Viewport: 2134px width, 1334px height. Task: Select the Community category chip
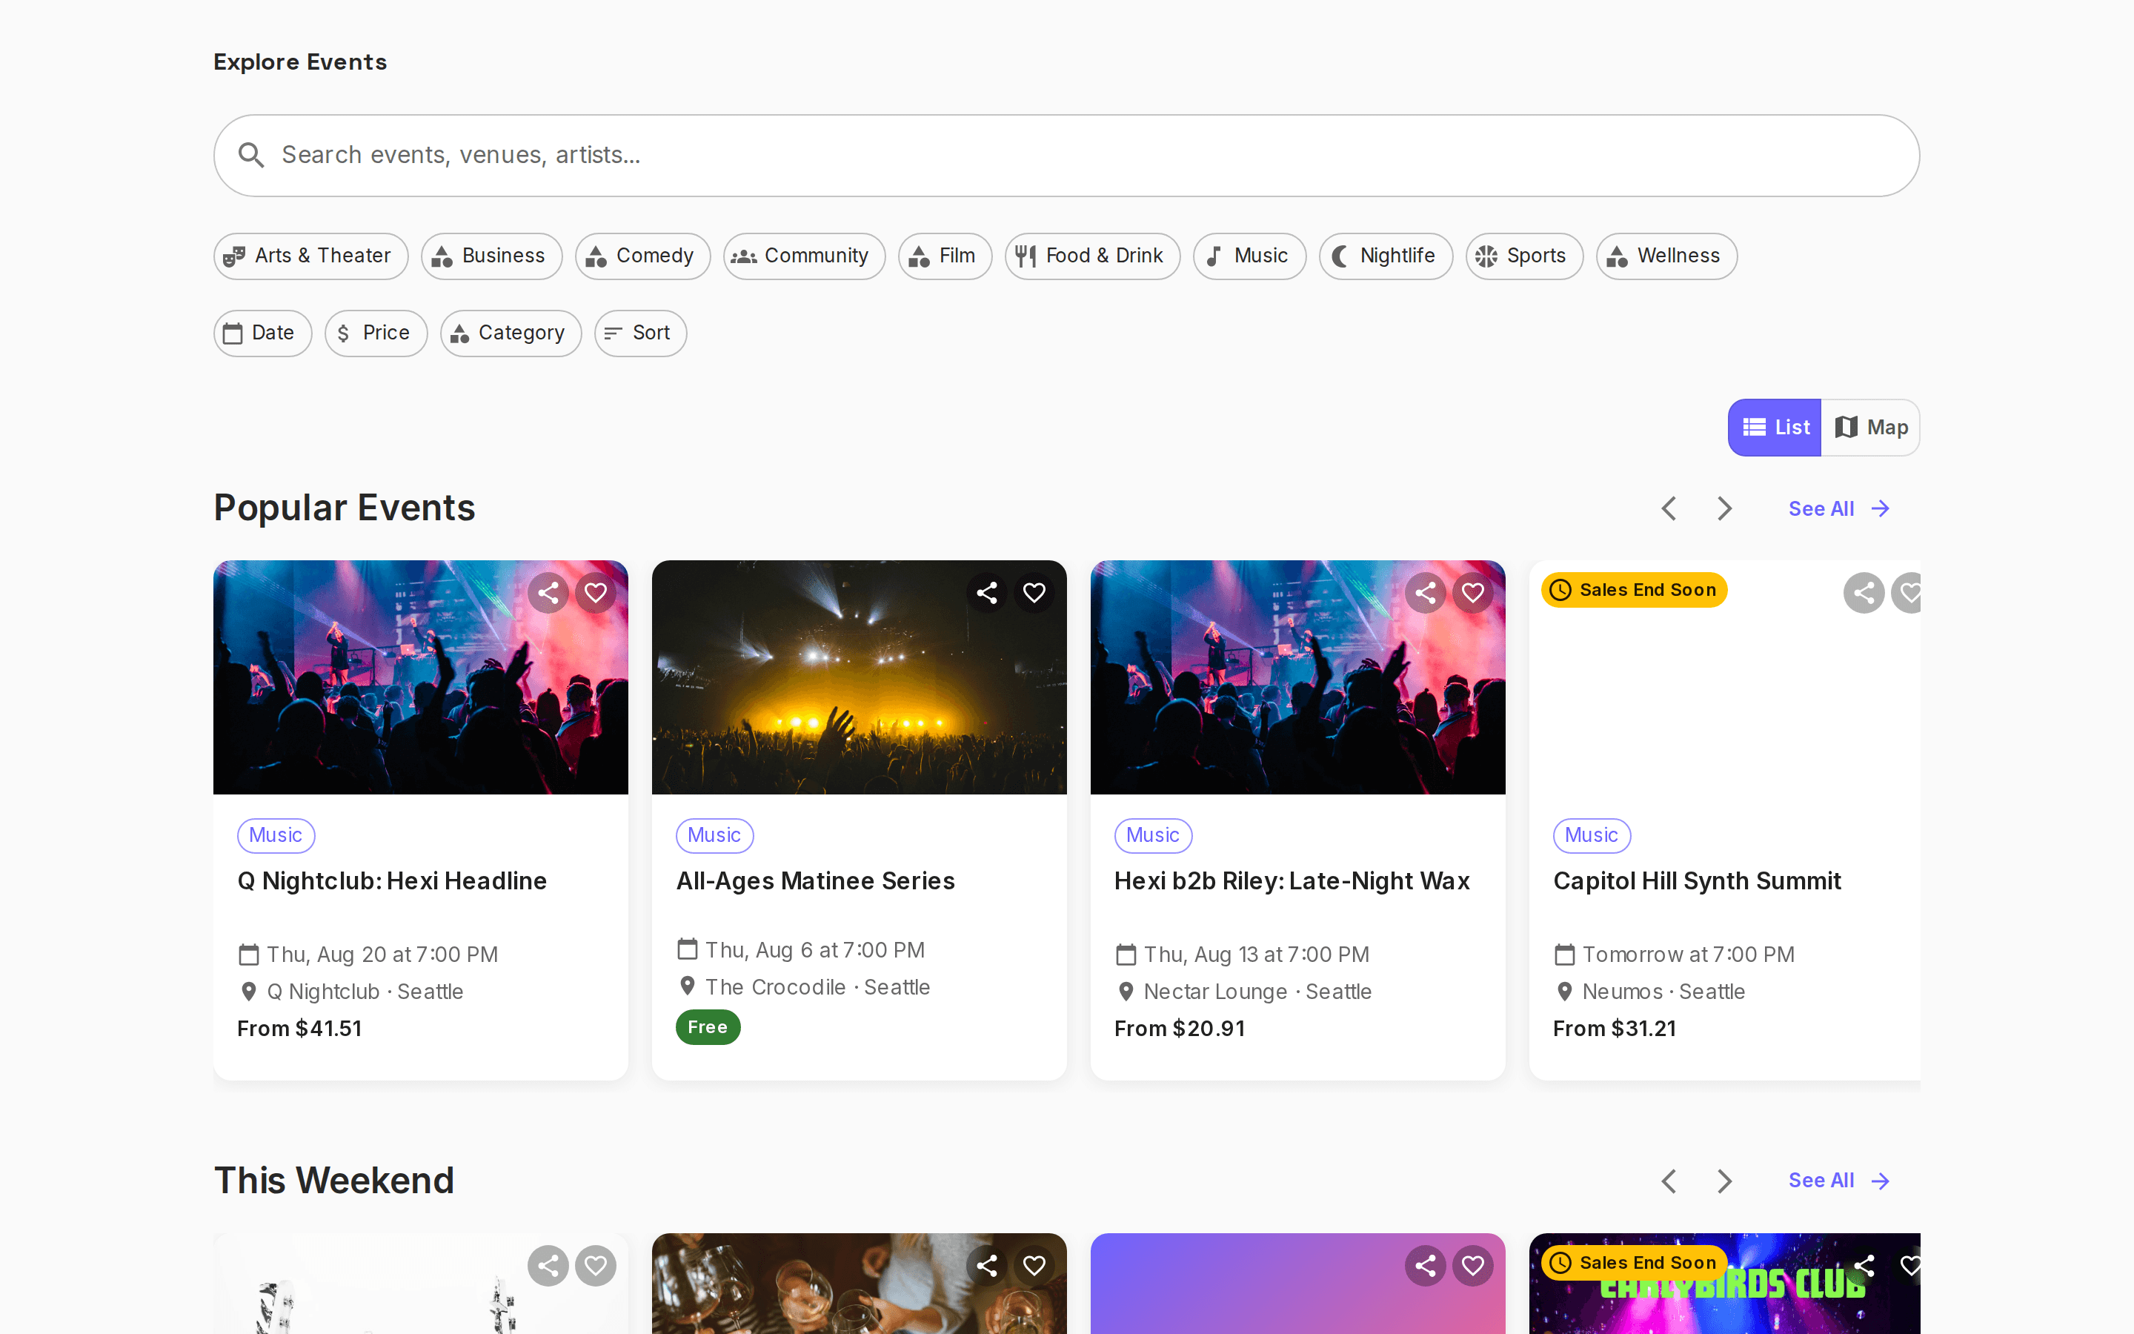(x=803, y=256)
